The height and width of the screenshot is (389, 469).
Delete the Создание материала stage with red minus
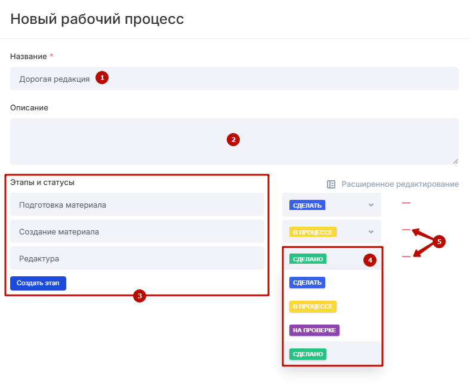406,230
